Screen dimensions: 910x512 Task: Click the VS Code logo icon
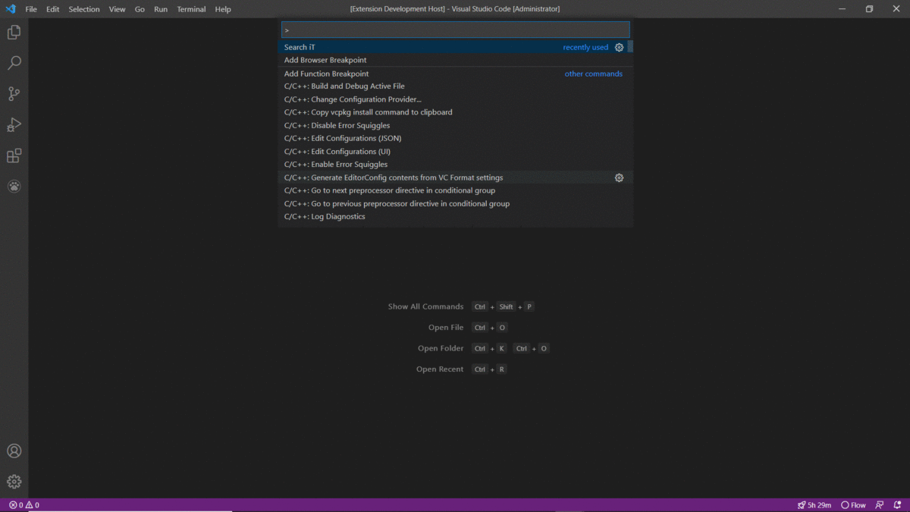11,9
